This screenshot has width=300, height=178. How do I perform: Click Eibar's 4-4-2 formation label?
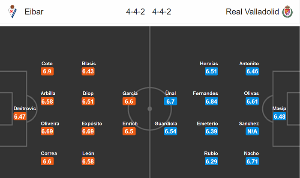[x=135, y=12]
